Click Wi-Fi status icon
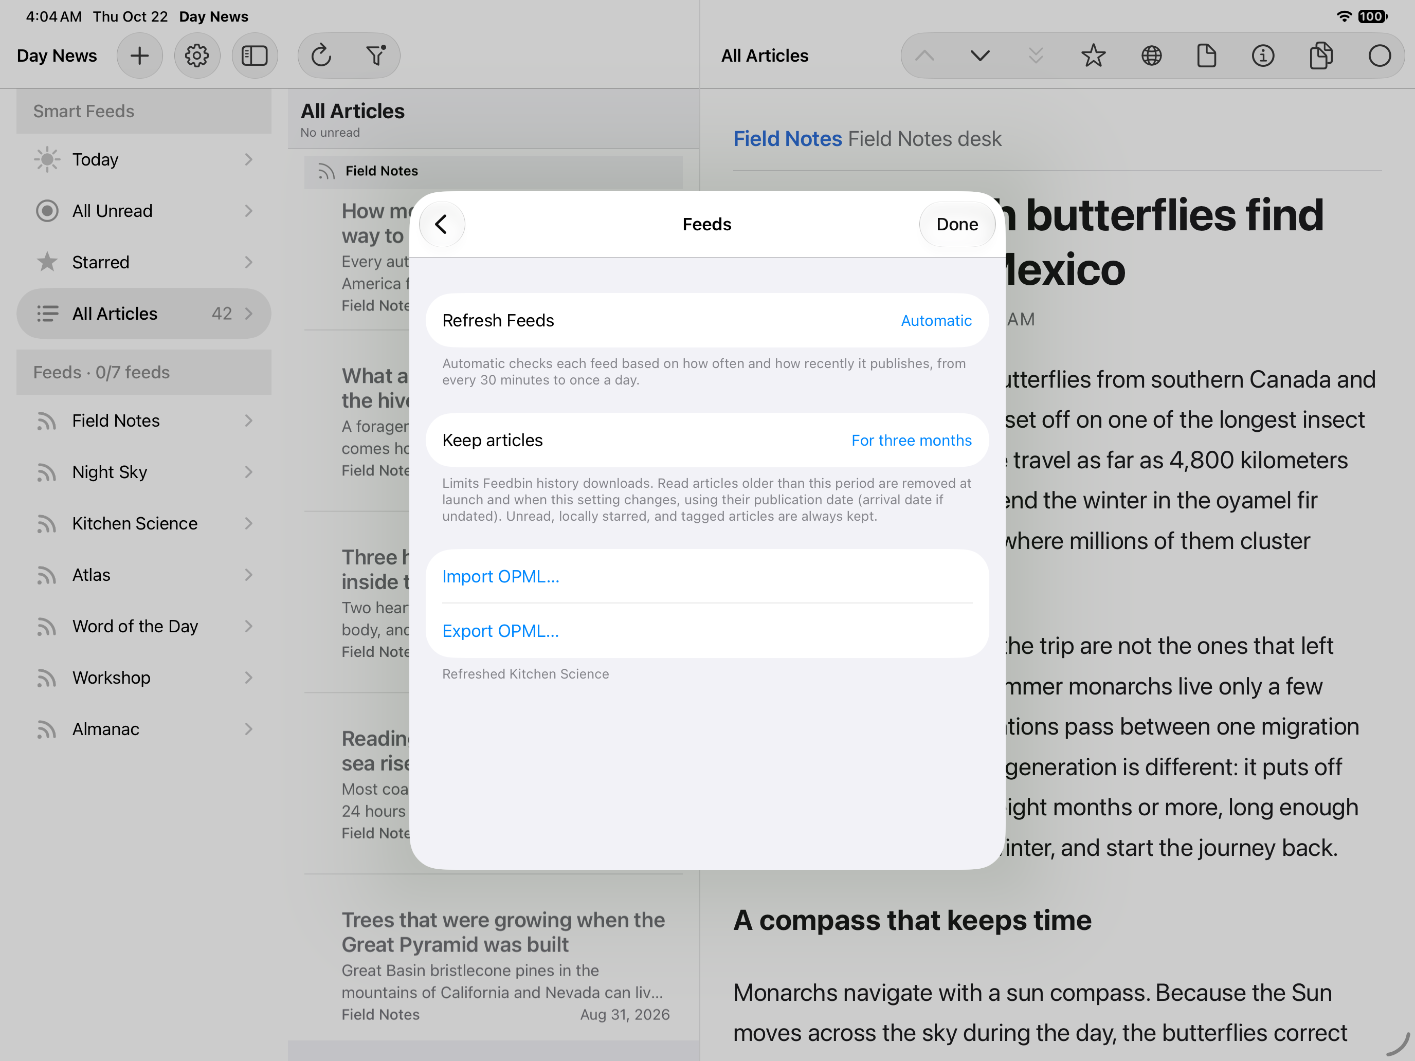Viewport: 1415px width, 1061px height. 1345,16
